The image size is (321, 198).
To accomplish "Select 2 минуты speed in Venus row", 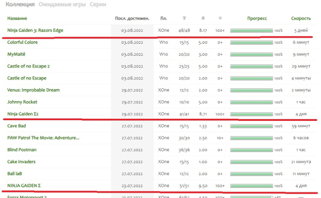I will (301, 90).
